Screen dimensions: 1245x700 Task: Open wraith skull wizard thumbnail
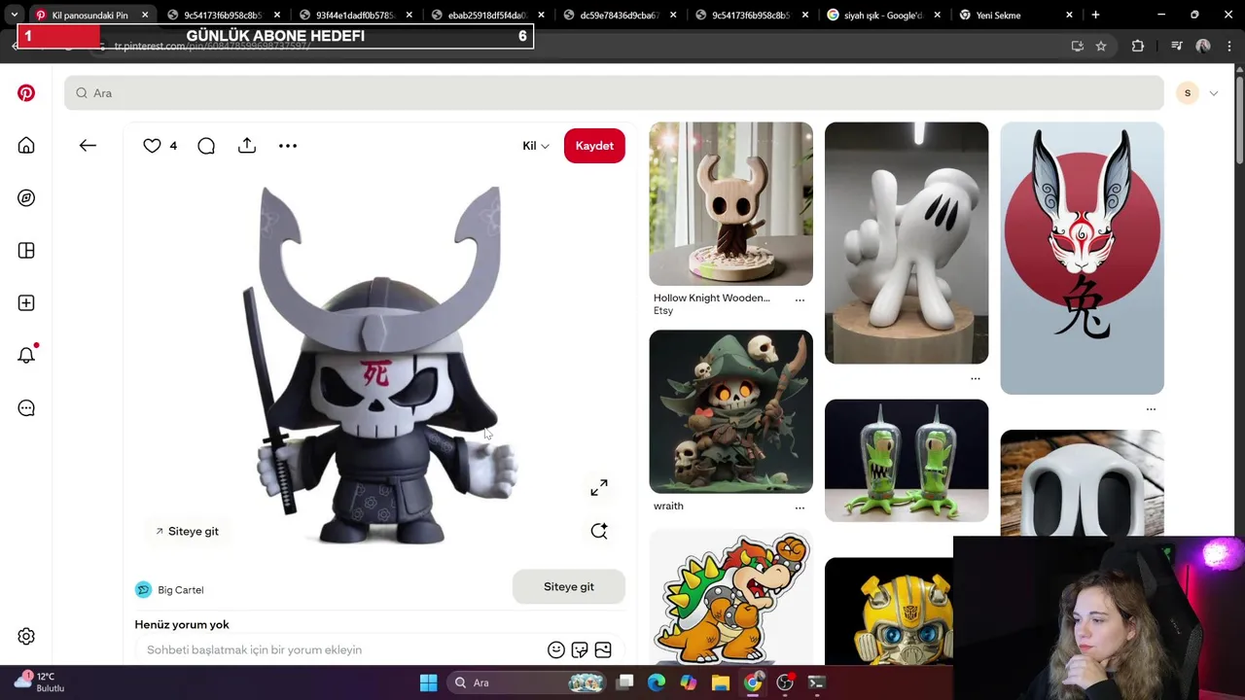(731, 412)
